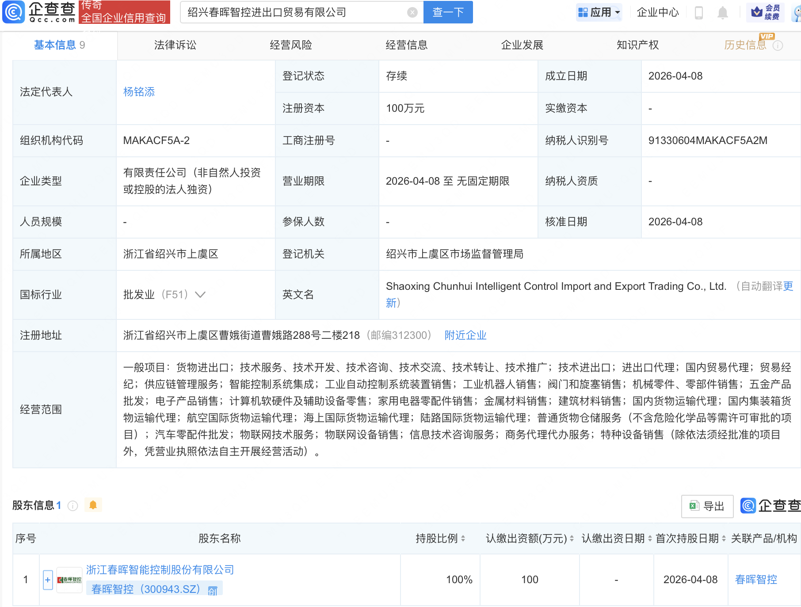Expand the shareholder row plus button
Screen dimensions: 801x607
click(48, 580)
